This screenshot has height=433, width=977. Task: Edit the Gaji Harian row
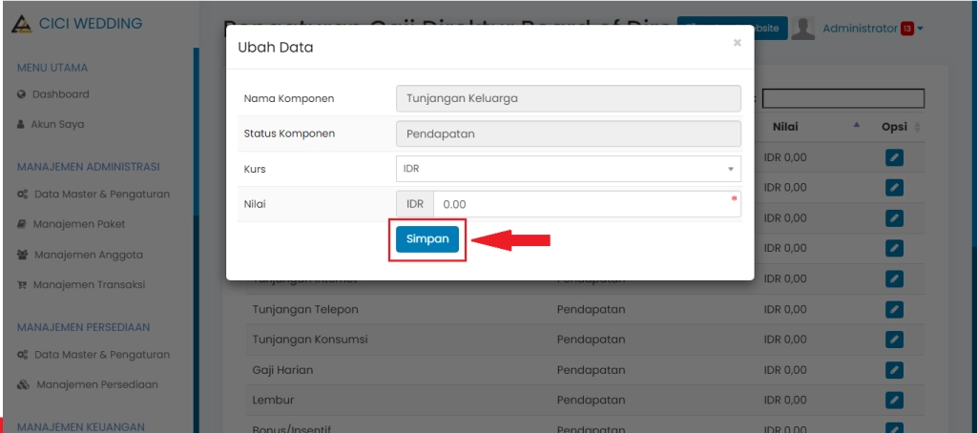pyautogui.click(x=894, y=370)
